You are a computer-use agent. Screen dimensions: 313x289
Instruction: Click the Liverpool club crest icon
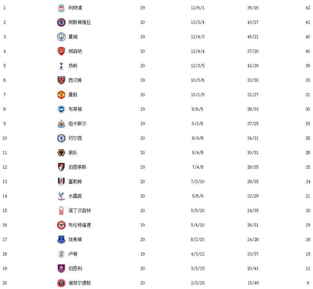tap(61, 8)
